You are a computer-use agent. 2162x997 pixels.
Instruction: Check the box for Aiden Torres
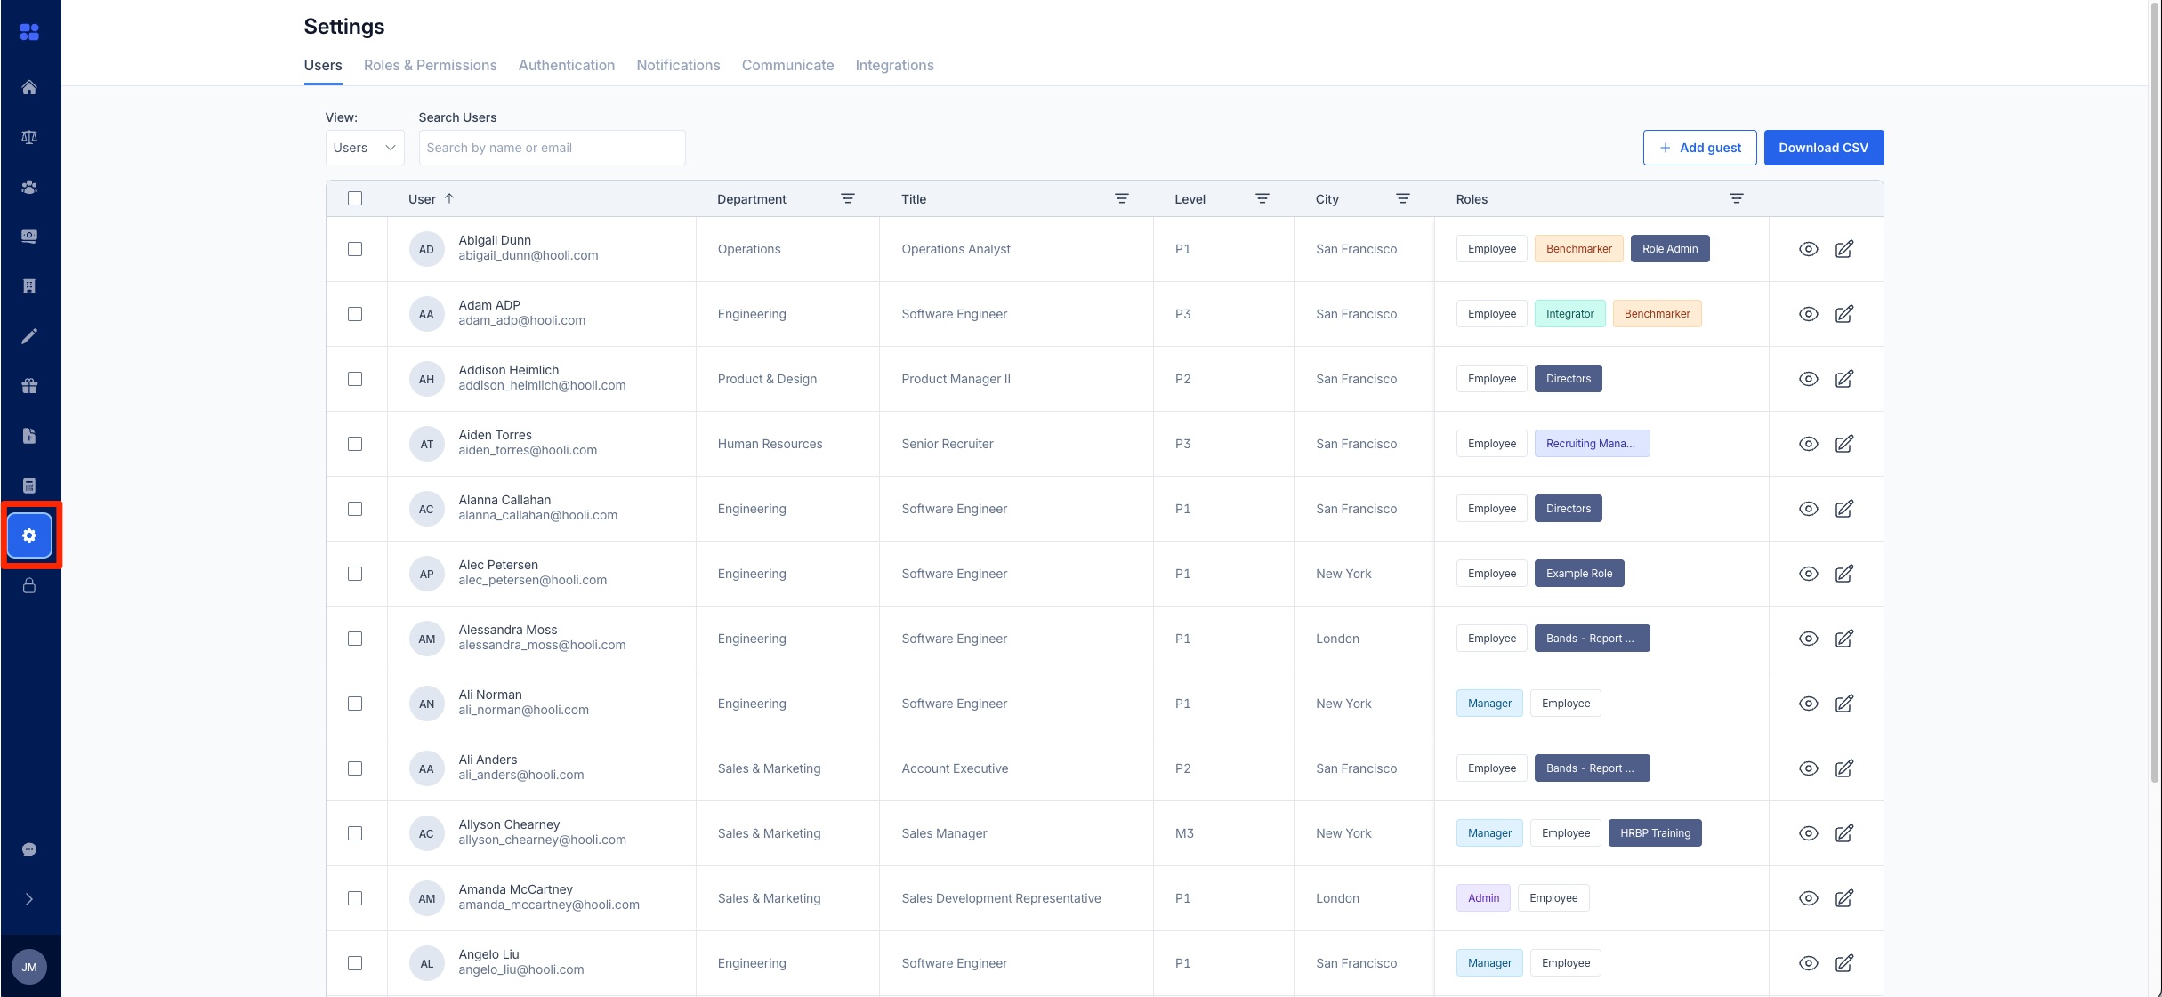point(355,444)
